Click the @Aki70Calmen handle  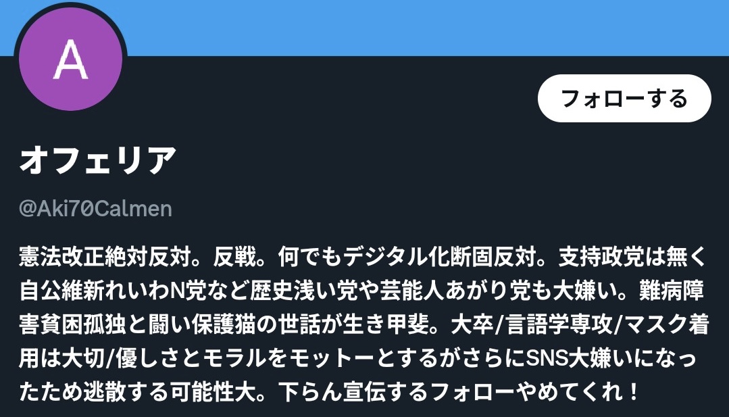[x=95, y=208]
